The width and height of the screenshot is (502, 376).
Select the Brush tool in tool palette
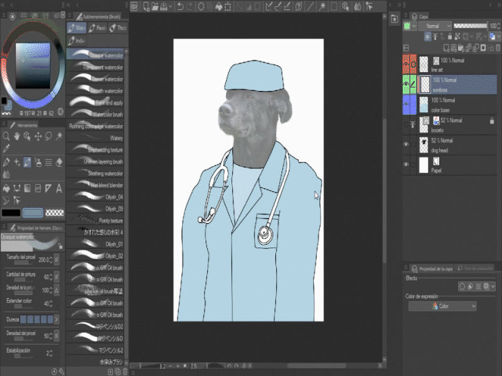click(27, 162)
